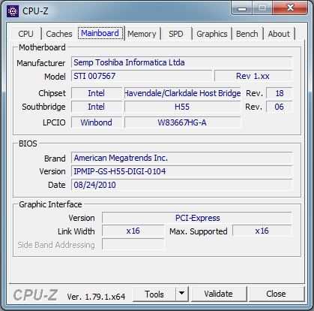Click graphic interface version PCI-Express
Viewport: 314px width, 311px height.
tap(197, 218)
